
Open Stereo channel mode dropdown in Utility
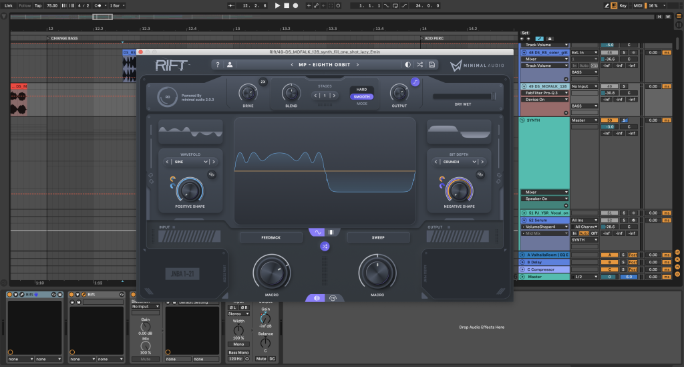[x=238, y=314]
